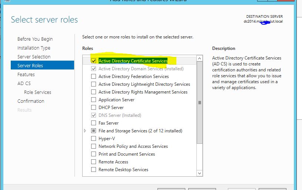This screenshot has height=190, width=302.
Task: Check Active Directory Federation Services checkbox
Action: click(x=93, y=77)
